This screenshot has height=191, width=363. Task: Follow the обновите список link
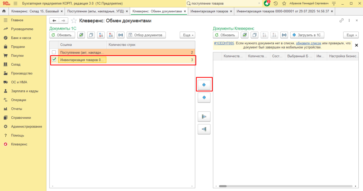309,43
